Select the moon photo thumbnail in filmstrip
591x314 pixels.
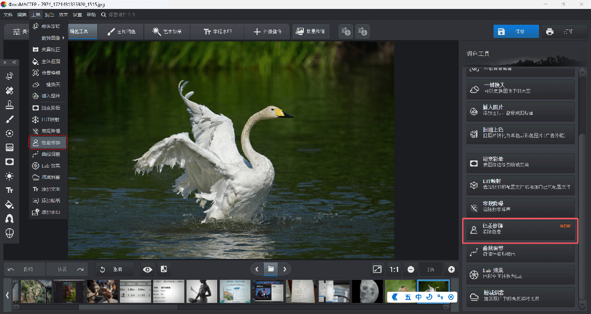(367, 291)
